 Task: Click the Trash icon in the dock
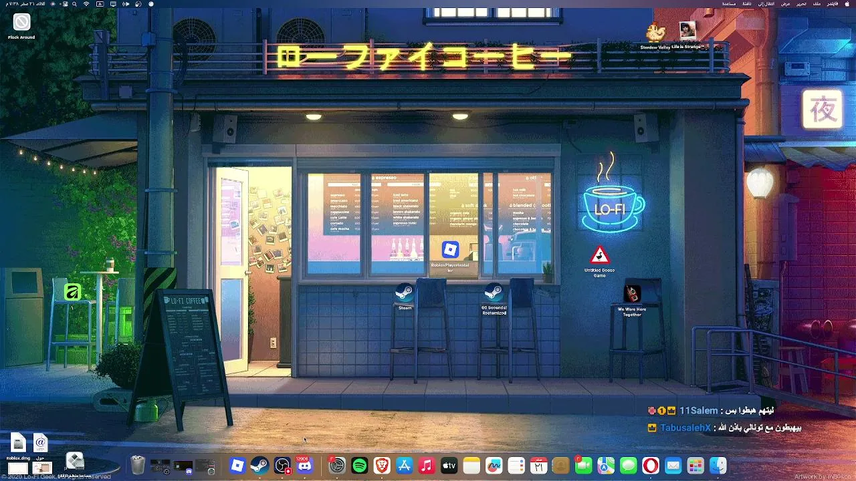coord(138,465)
